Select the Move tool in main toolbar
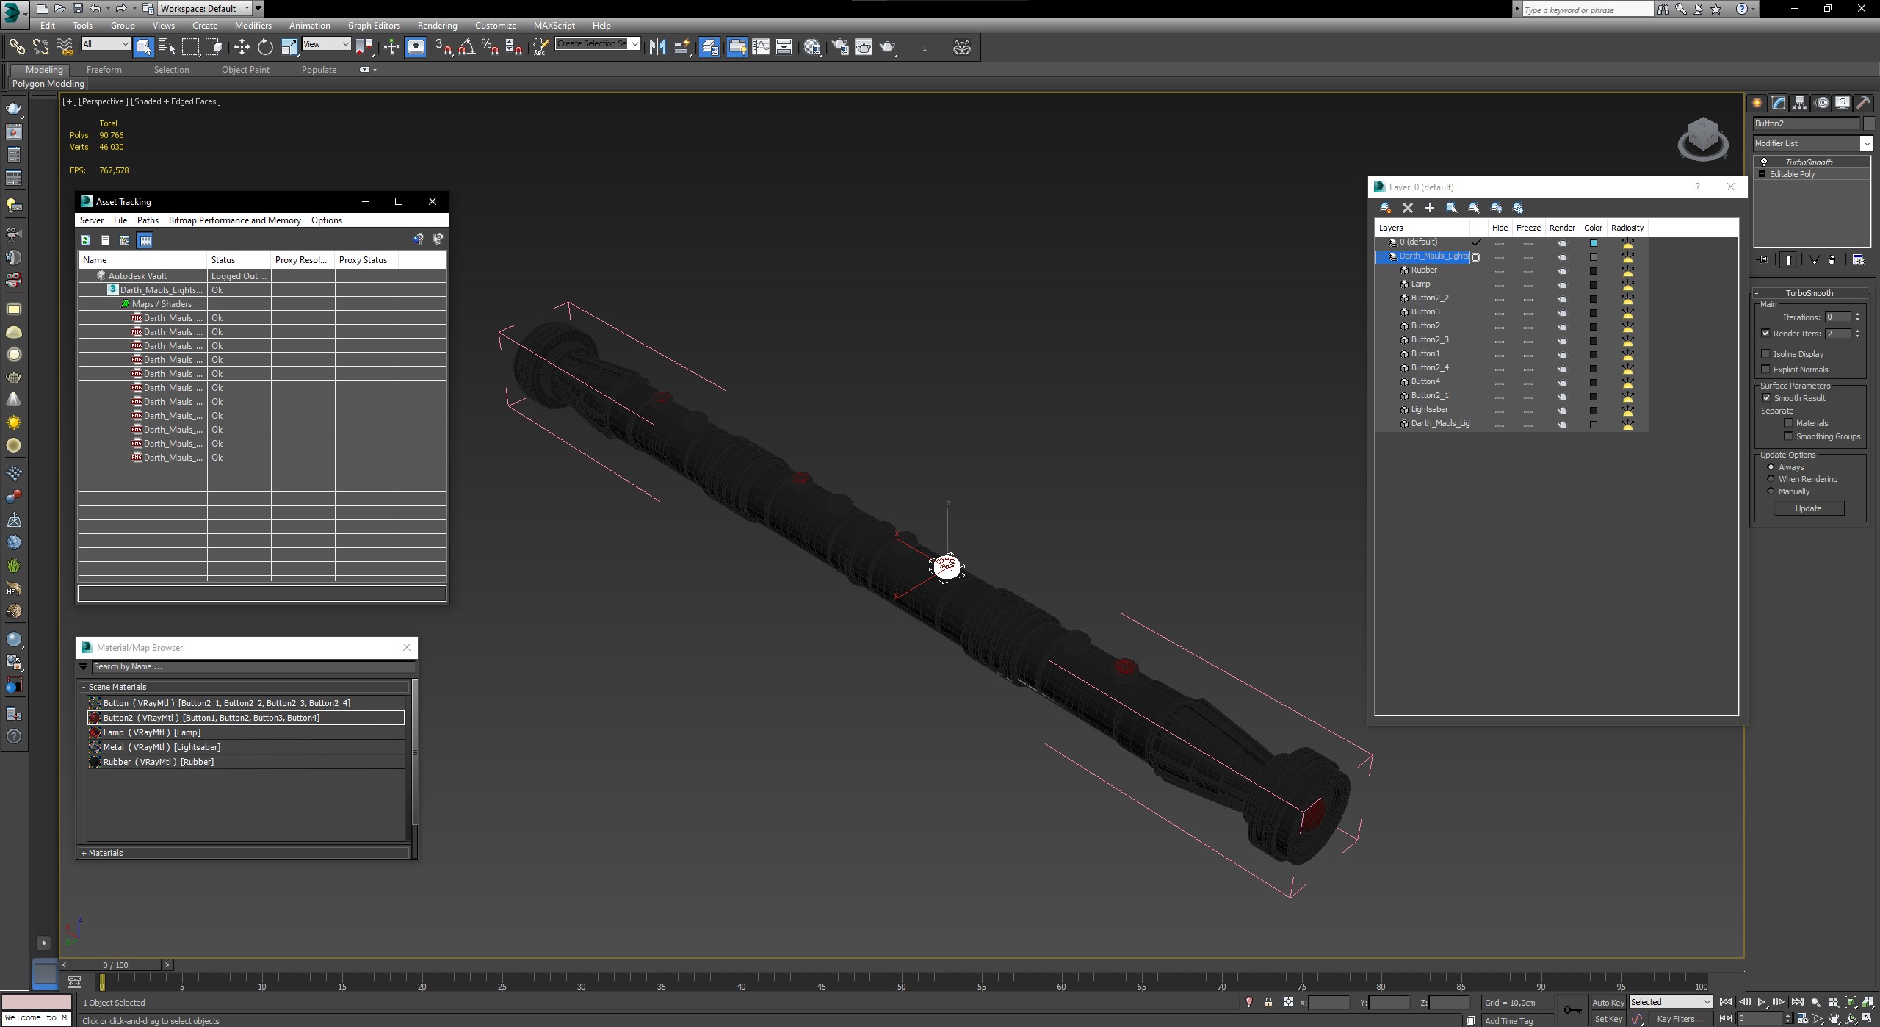The image size is (1880, 1027). tap(241, 47)
